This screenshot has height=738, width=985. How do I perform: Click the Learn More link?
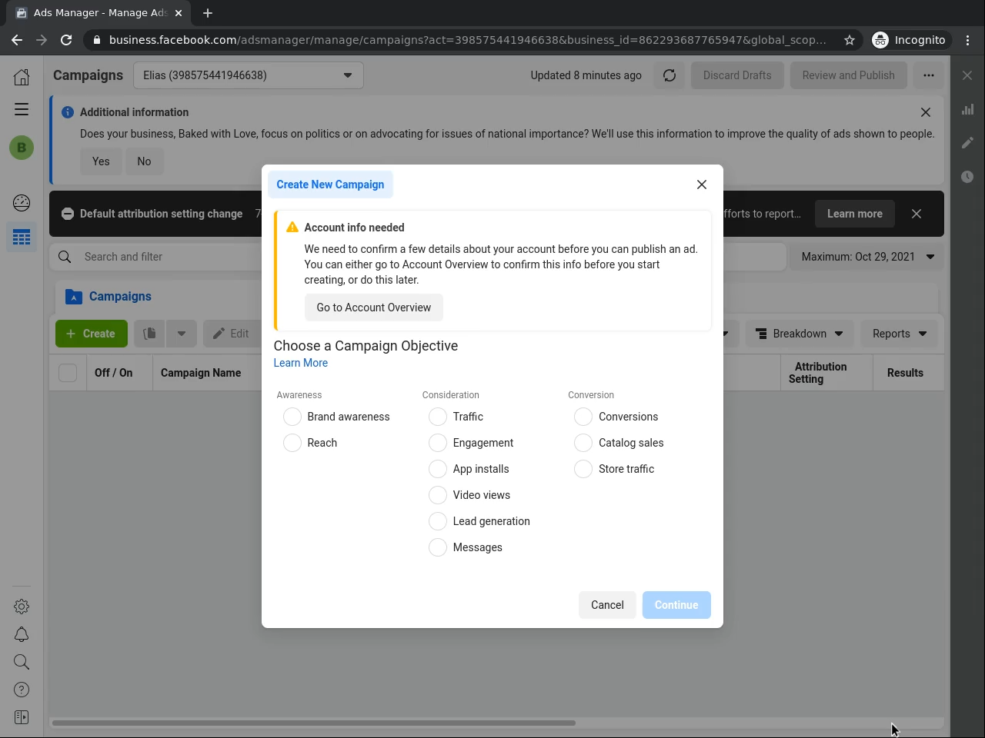[x=301, y=363]
